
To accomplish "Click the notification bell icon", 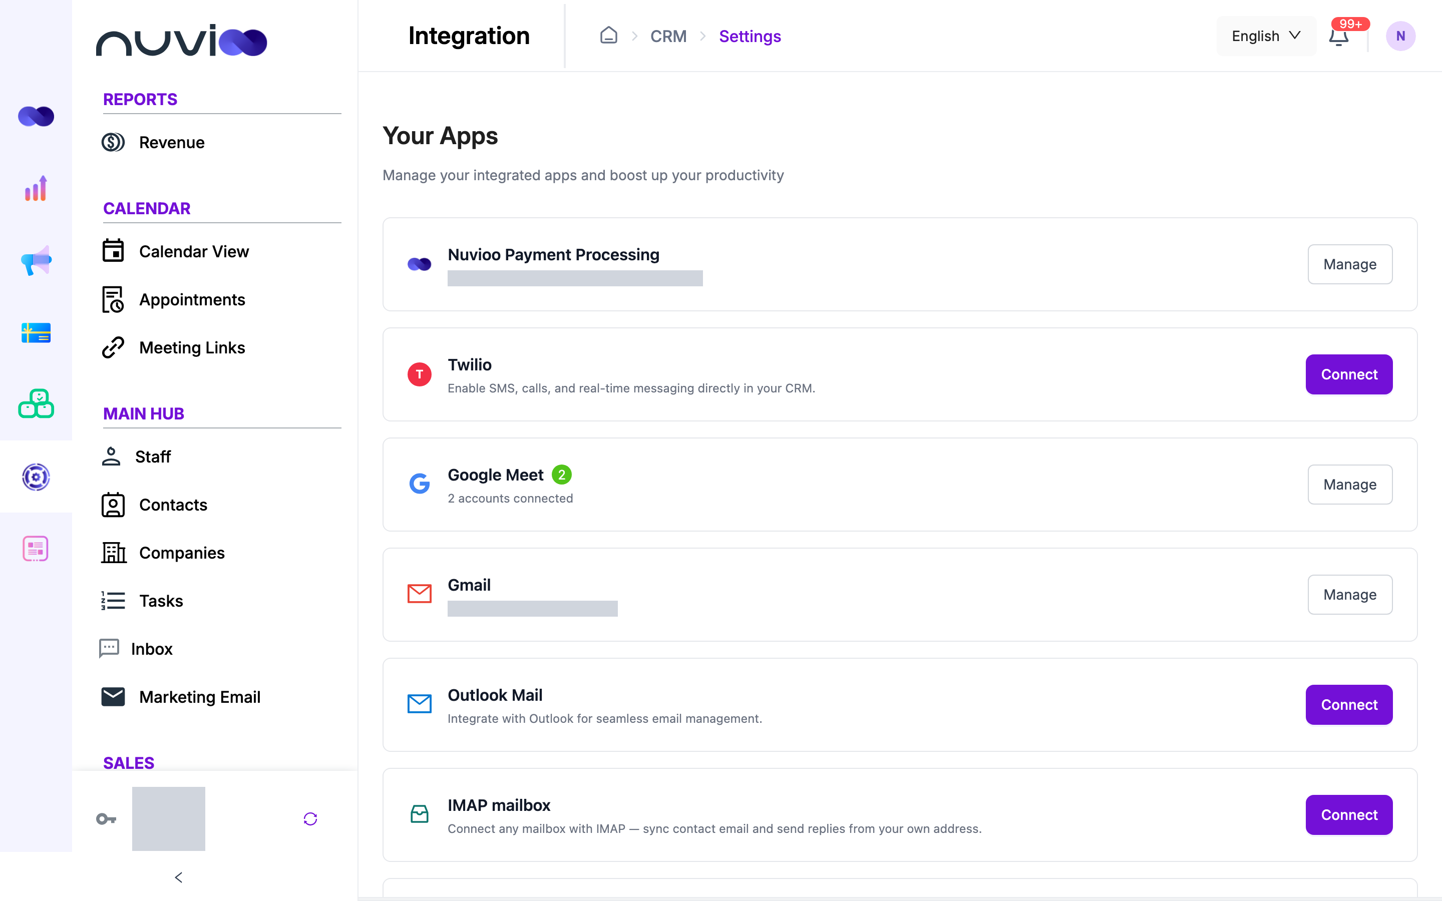I will [1338, 37].
